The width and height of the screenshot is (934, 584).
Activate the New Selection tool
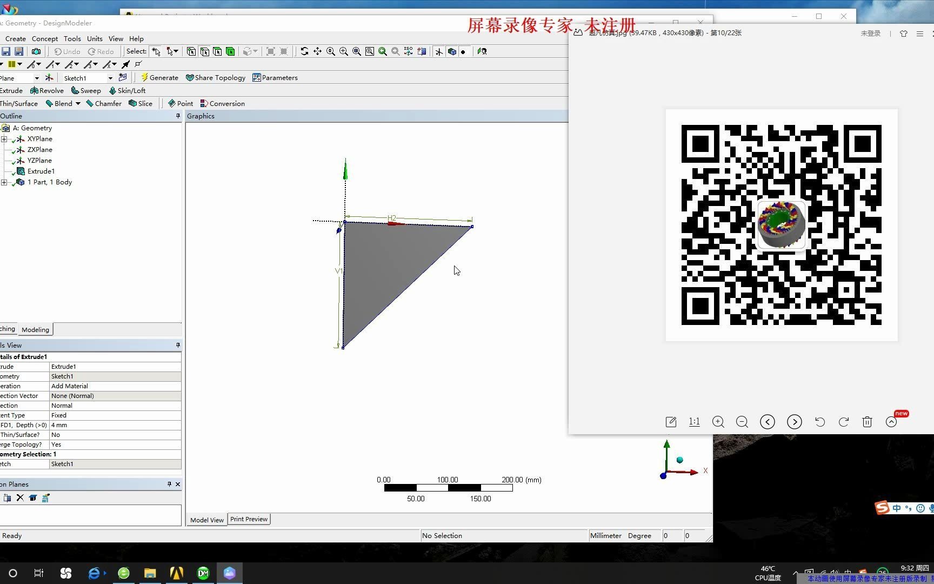coord(156,51)
